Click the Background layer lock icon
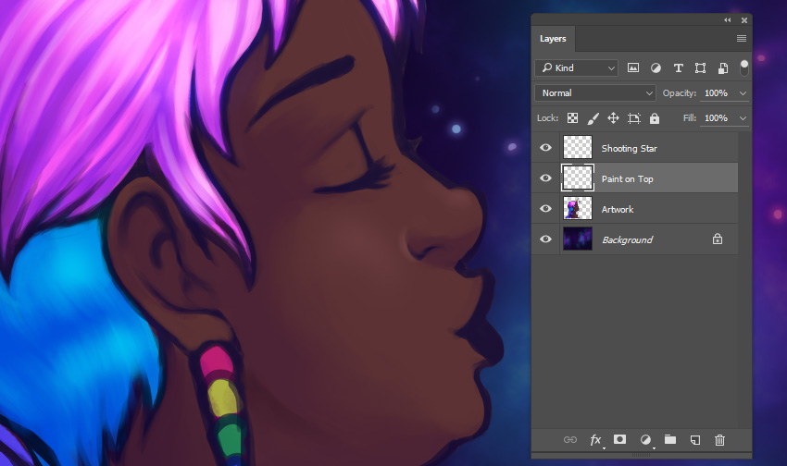The height and width of the screenshot is (466, 787). 718,239
